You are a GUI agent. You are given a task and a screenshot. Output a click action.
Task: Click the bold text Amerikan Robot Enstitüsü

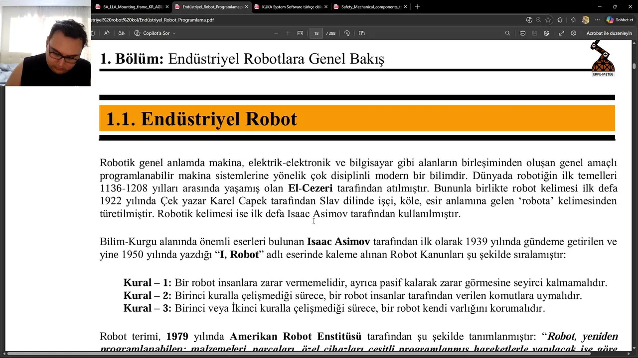(296, 337)
